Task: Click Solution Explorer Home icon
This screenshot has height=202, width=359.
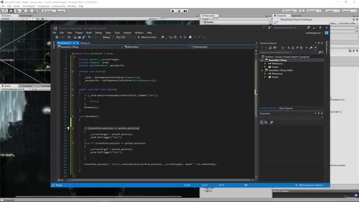Action: pyautogui.click(x=270, y=48)
